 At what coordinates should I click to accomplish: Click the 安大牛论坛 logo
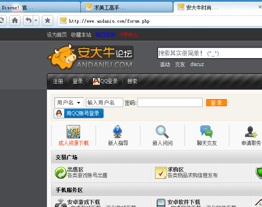[91, 57]
